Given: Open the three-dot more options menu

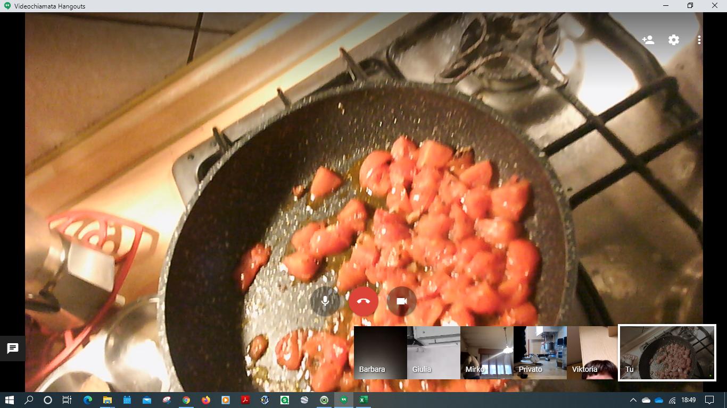Looking at the screenshot, I should (699, 40).
